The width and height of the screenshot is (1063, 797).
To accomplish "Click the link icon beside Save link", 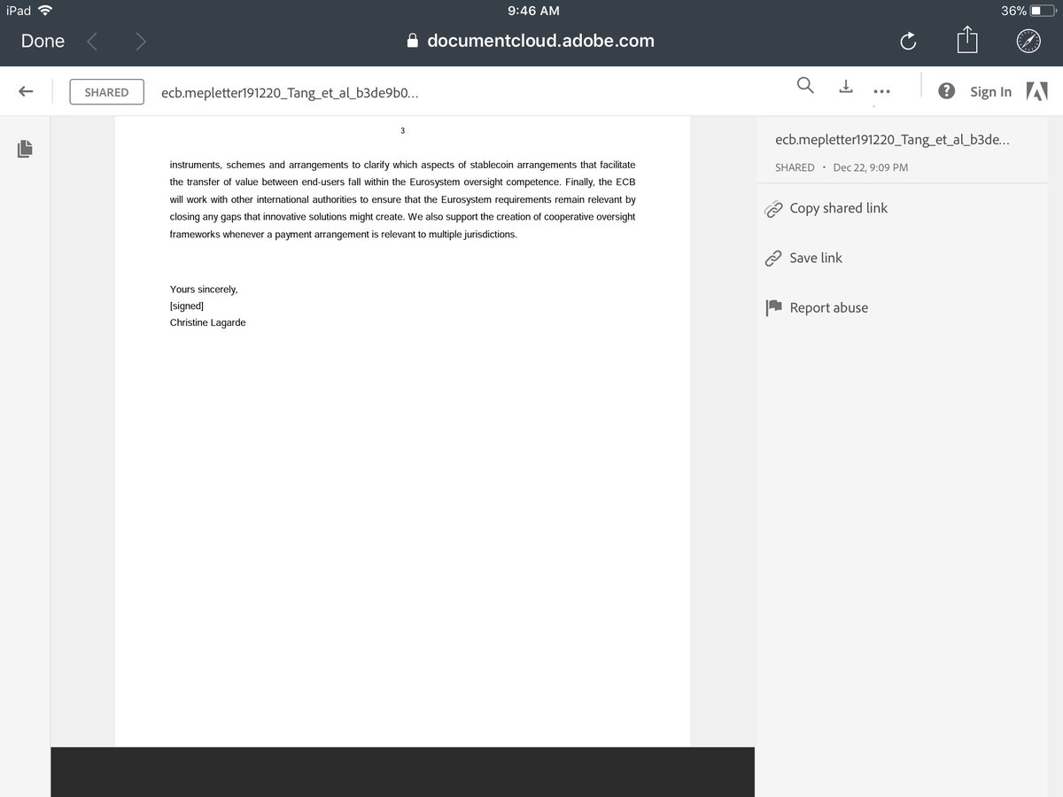I will [773, 259].
